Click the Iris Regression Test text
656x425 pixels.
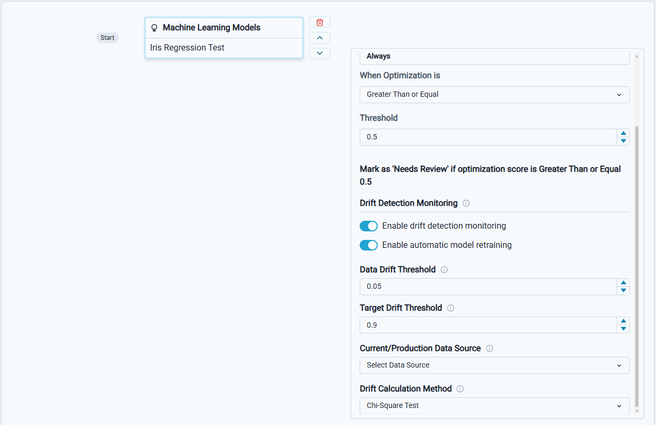click(x=187, y=48)
